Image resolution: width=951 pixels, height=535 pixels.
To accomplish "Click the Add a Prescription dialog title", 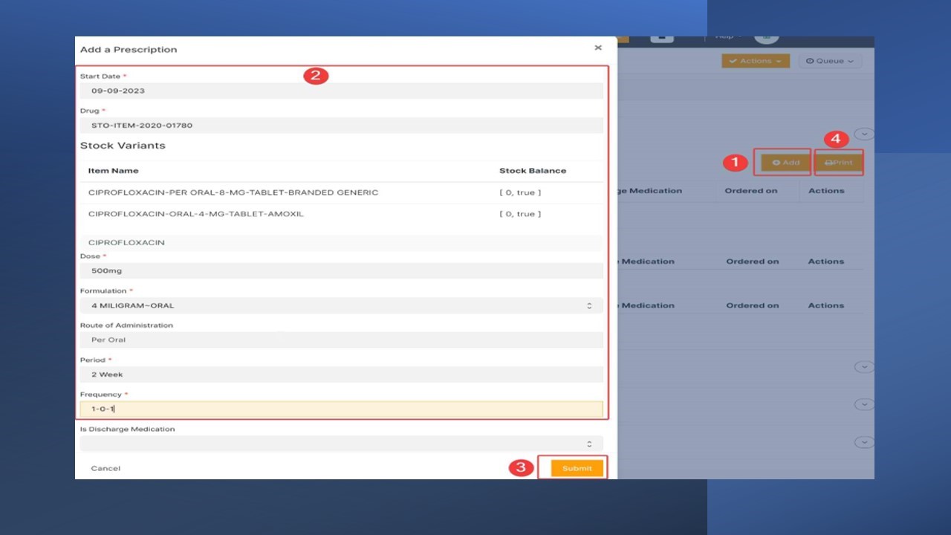I will [x=129, y=50].
